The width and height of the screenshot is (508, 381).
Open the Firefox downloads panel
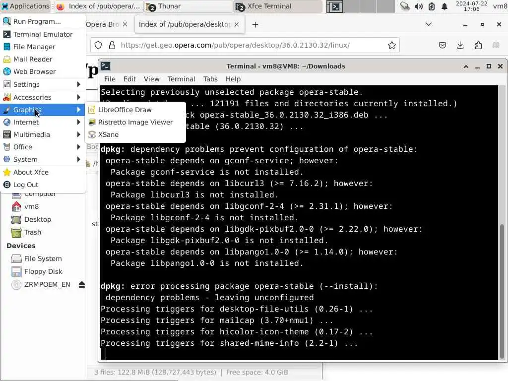tap(460, 45)
